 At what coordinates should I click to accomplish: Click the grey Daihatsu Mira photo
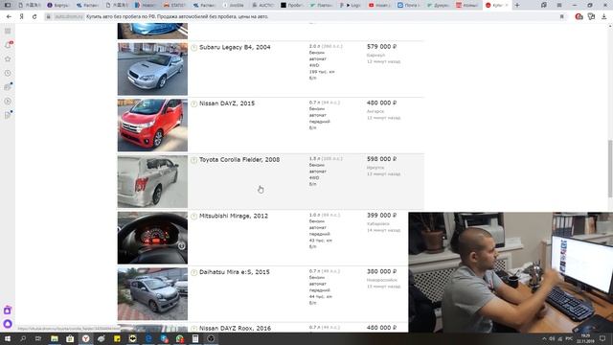[x=152, y=294]
